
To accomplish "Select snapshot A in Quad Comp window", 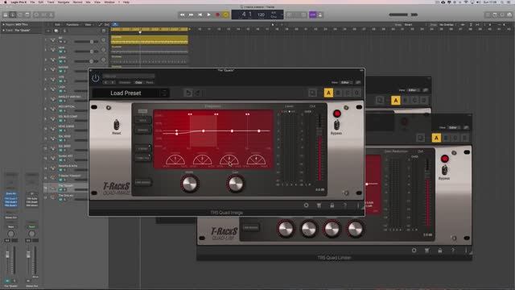I will tap(396, 100).
